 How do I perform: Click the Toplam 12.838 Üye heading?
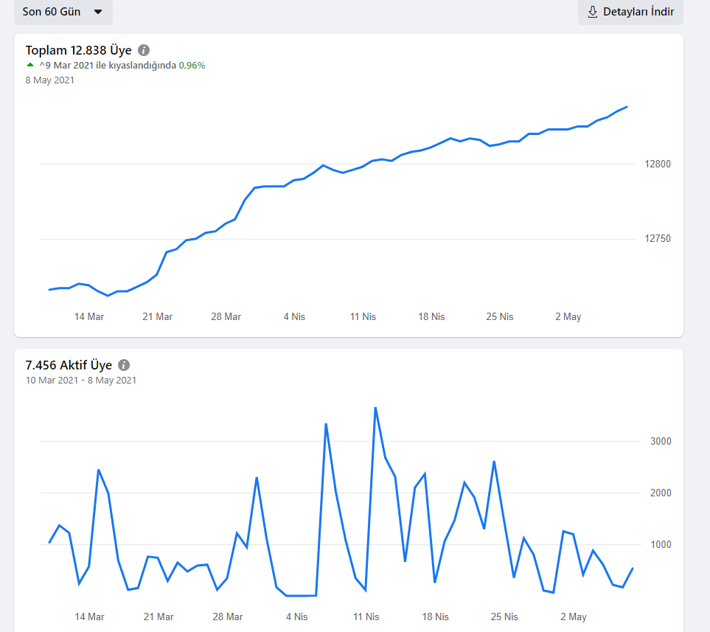tap(78, 50)
